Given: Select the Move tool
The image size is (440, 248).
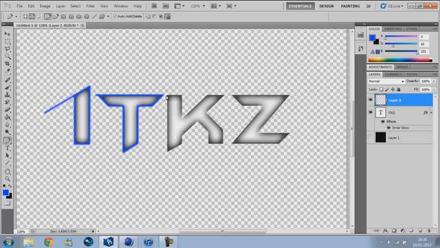Looking at the screenshot, I should click(x=8, y=34).
